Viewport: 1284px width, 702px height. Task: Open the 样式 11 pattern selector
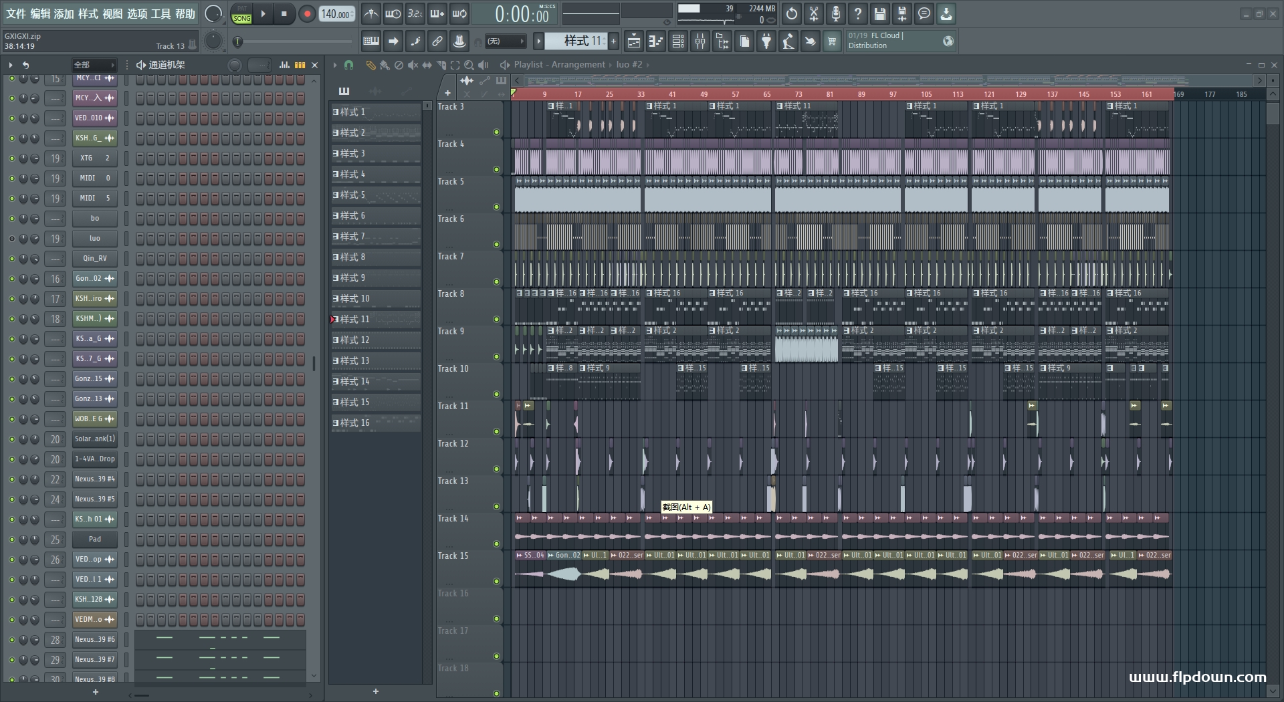pos(576,41)
